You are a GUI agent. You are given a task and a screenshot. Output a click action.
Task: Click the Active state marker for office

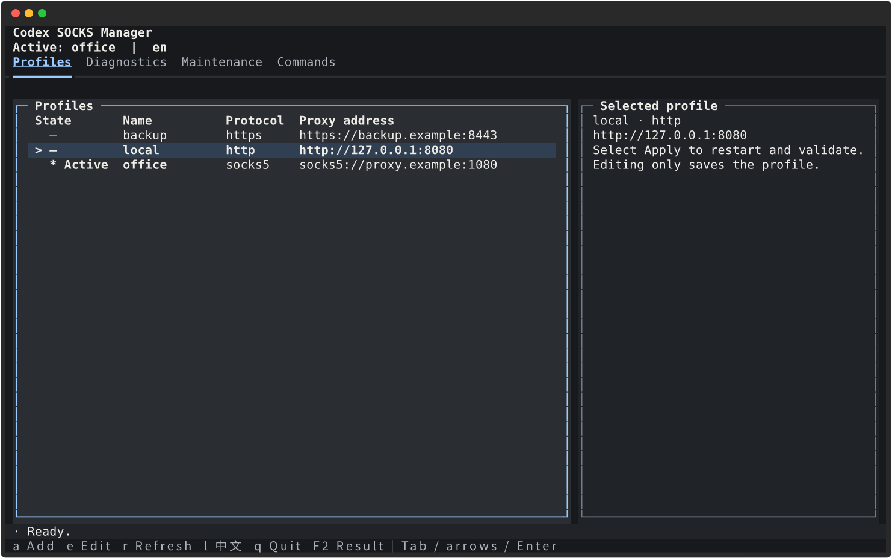coord(79,165)
